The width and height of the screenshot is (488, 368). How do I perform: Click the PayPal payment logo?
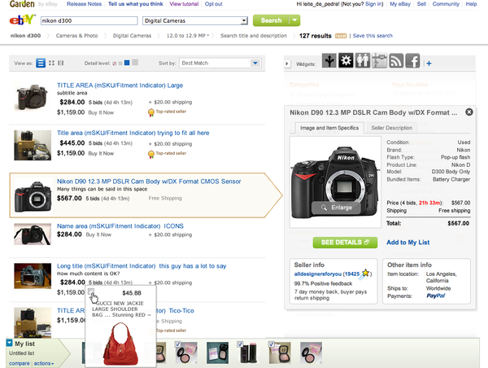coord(436,296)
